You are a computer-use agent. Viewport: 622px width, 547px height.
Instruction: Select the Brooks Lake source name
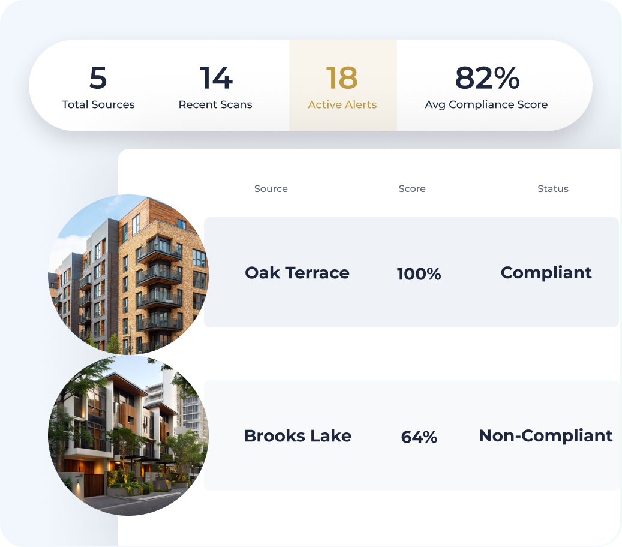coord(298,435)
